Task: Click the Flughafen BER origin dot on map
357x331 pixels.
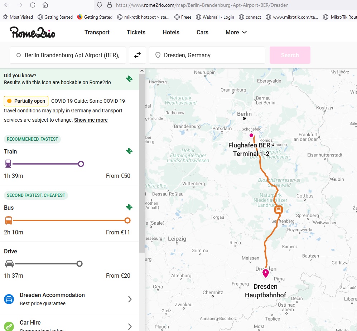Action: tap(251, 135)
